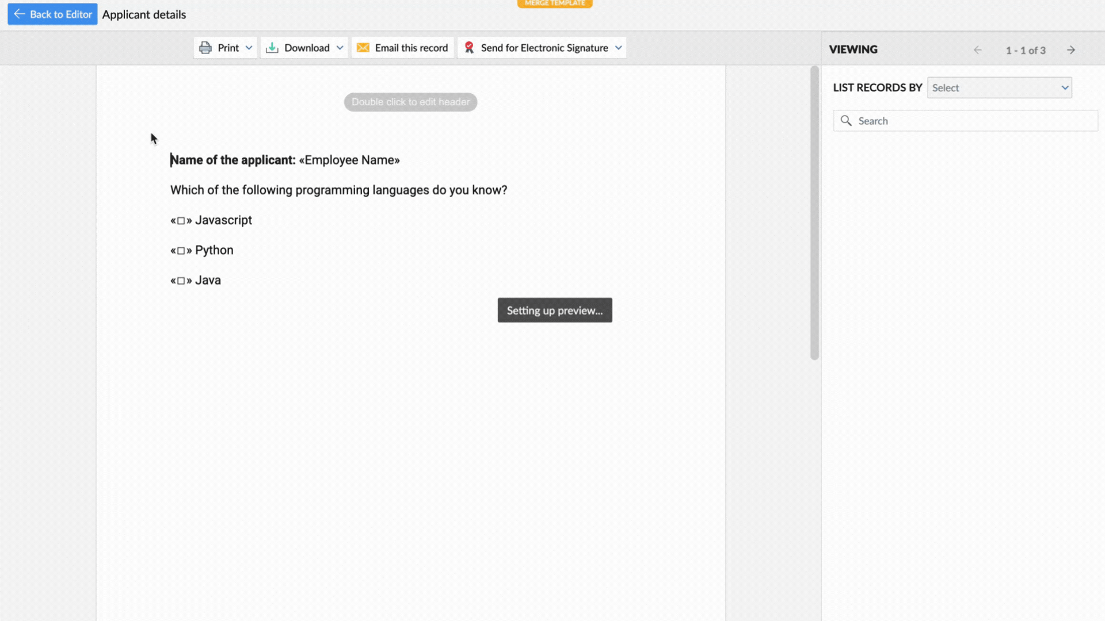Toggle the Python checkbox field
Screen dimensions: 1105x621
(x=181, y=251)
